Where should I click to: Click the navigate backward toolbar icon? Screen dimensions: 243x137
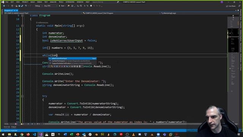tap(4, 6)
